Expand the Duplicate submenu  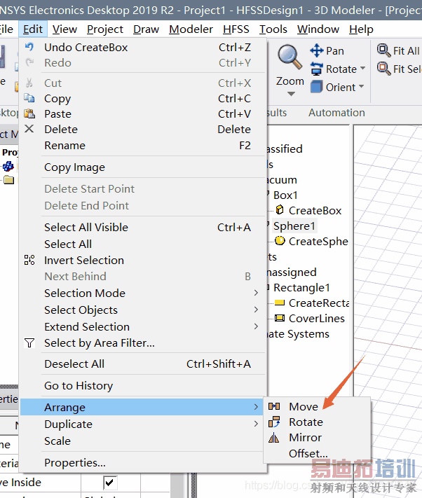pos(142,424)
